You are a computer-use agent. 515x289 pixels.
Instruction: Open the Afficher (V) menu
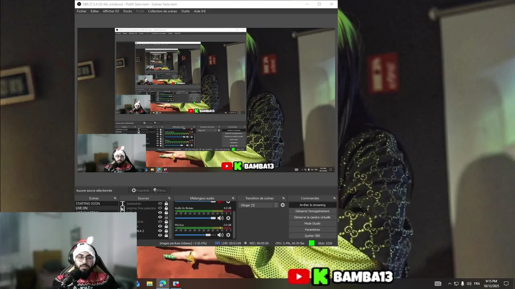click(111, 11)
